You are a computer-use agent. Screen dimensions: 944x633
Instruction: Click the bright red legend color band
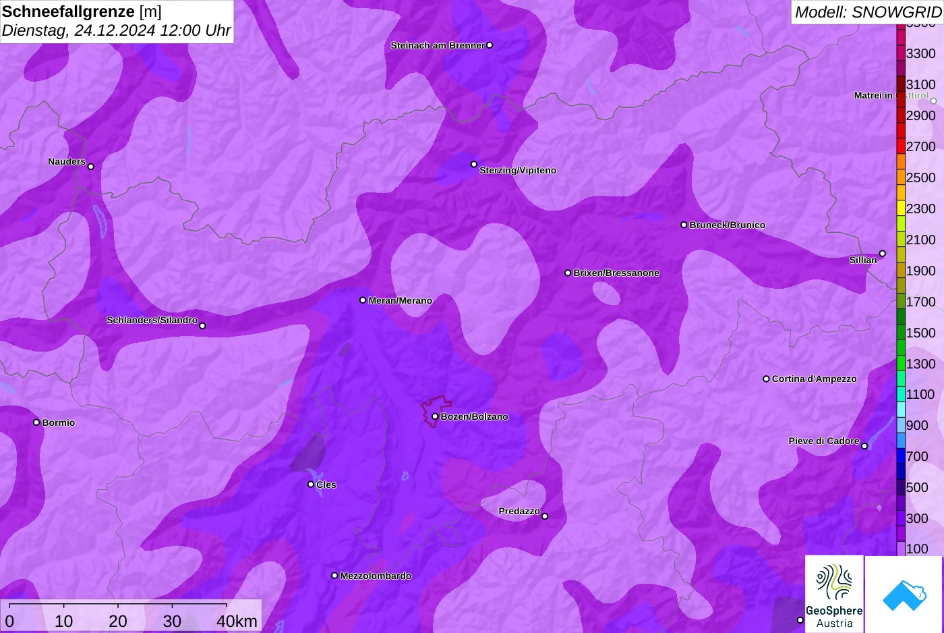[901, 146]
